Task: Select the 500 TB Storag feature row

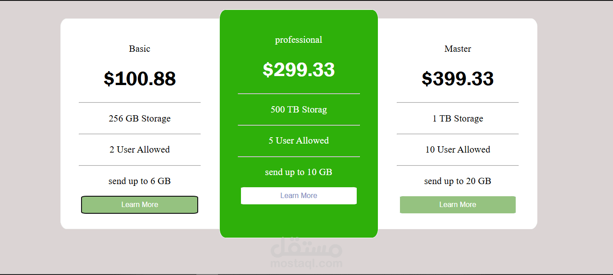Action: click(x=299, y=109)
